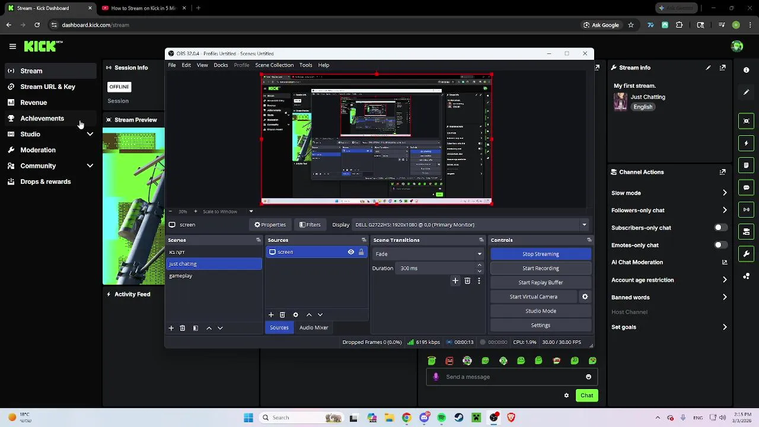Open scene filters icon in Scenes panel
The height and width of the screenshot is (427, 759).
coord(195,328)
